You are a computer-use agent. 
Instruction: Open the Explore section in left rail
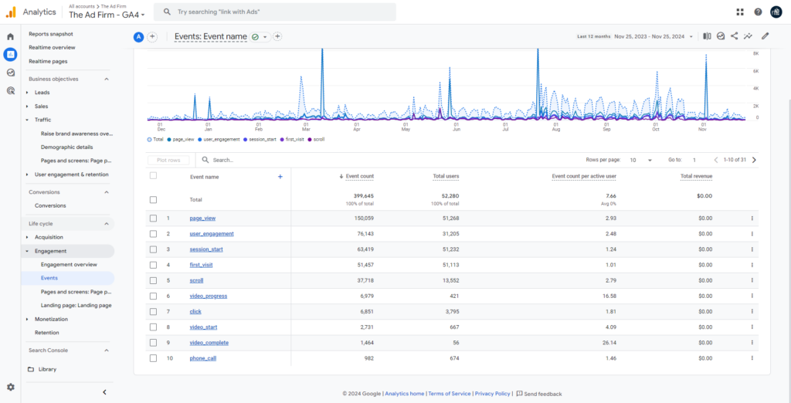[x=10, y=72]
